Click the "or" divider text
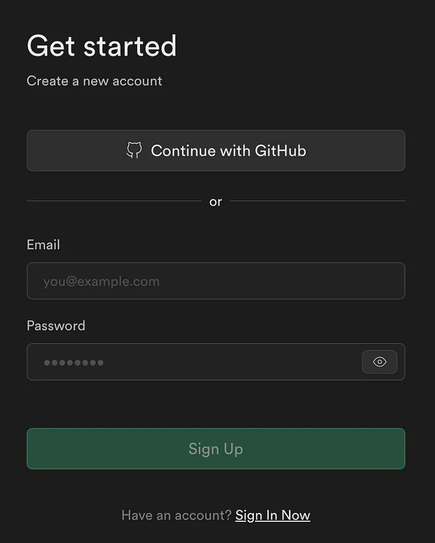Screen dimensions: 435x543 point(216,202)
